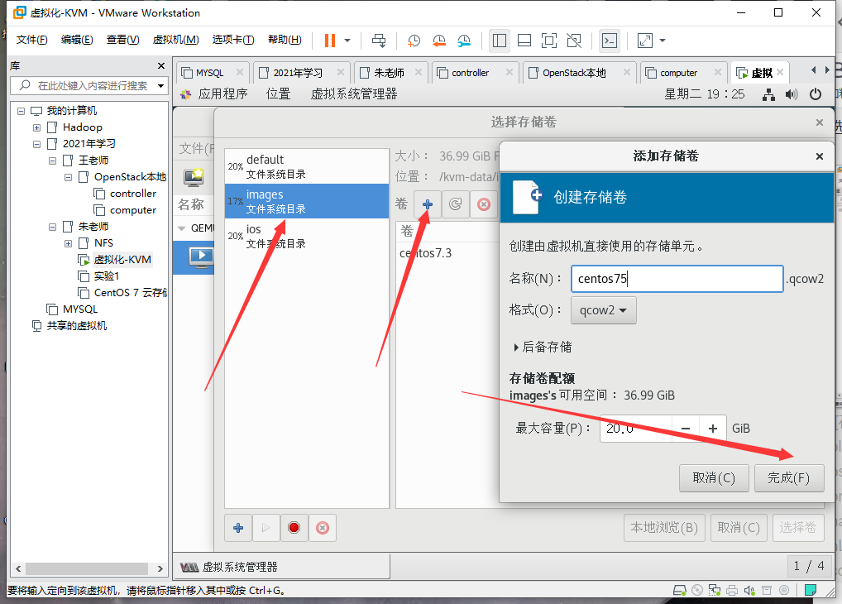This screenshot has height=604, width=842.
Task: Click the thumbnail bar view icon
Action: pyautogui.click(x=524, y=41)
